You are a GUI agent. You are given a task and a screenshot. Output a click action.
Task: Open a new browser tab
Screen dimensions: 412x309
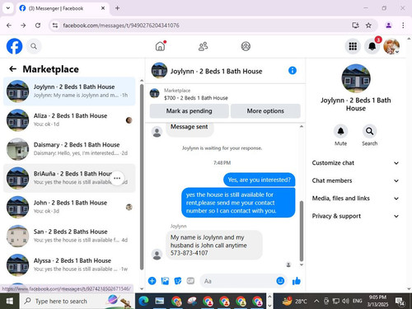point(117,8)
